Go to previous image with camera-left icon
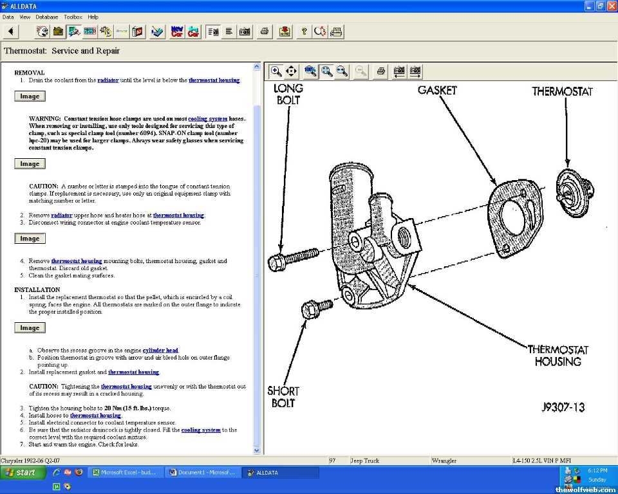 pos(399,71)
